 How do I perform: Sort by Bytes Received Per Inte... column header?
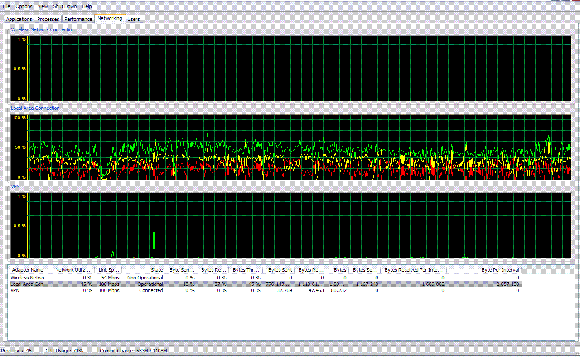coord(413,270)
